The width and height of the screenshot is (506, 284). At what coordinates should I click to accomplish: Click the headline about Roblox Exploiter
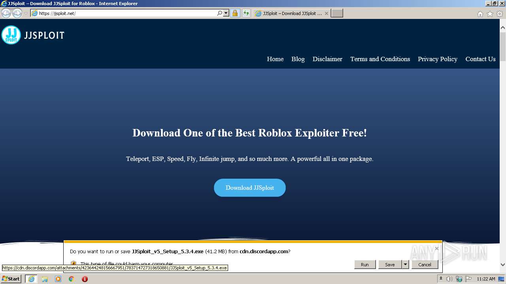(x=250, y=133)
